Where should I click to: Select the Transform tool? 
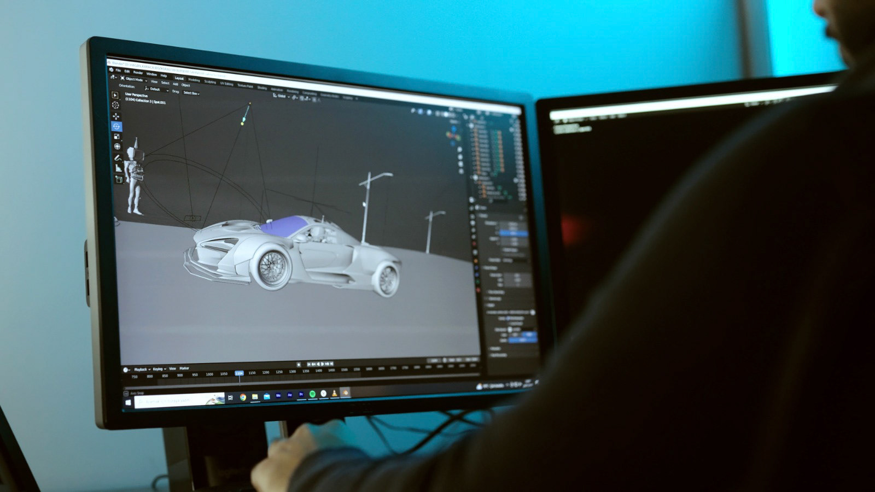117,146
